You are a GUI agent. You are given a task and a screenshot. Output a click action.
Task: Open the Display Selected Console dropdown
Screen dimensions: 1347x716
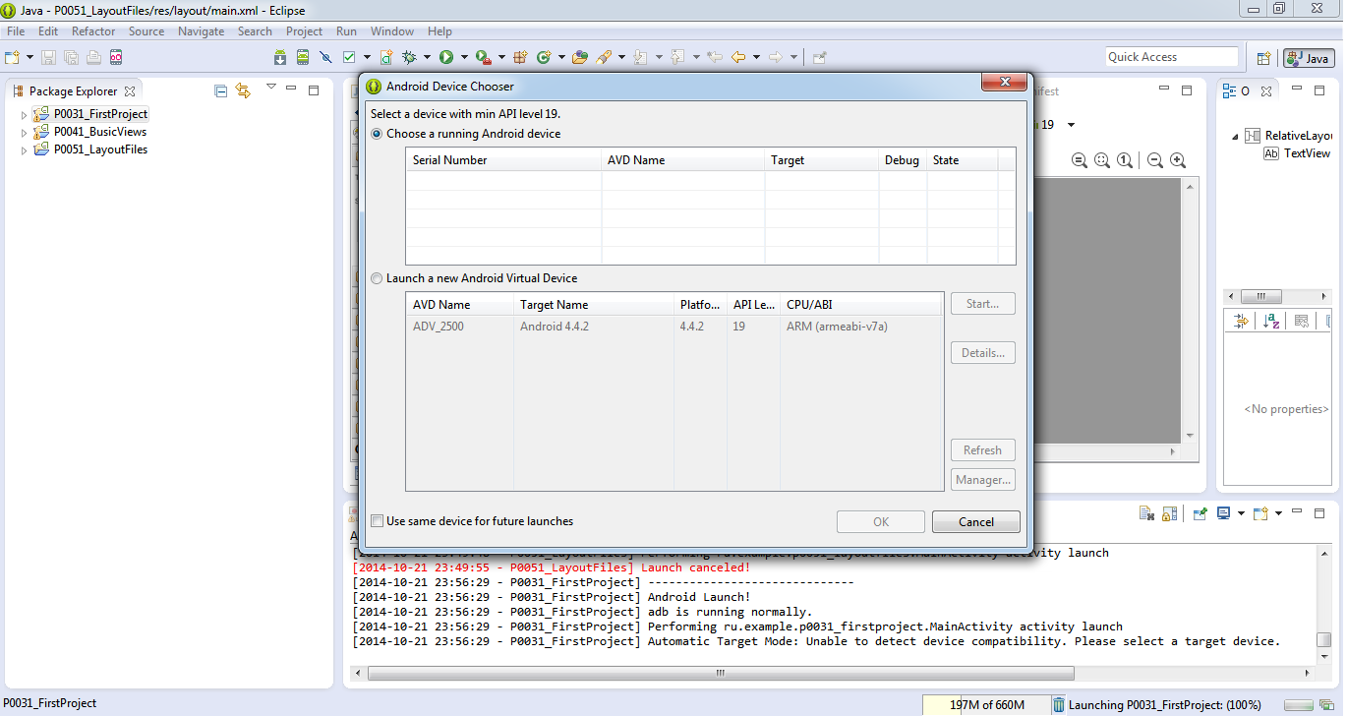(x=1241, y=512)
